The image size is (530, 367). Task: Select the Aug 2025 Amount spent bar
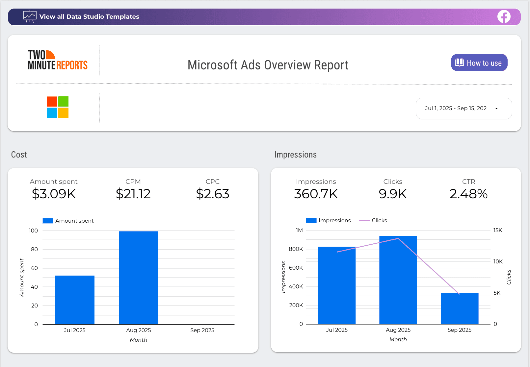click(138, 278)
